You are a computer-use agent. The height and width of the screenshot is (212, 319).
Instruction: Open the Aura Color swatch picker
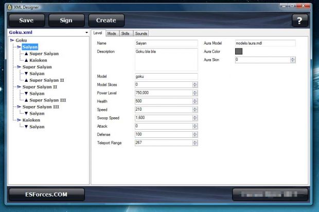pyautogui.click(x=239, y=51)
